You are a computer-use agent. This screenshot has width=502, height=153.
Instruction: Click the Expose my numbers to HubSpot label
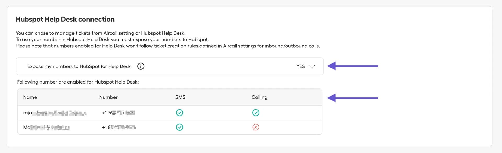pos(79,66)
